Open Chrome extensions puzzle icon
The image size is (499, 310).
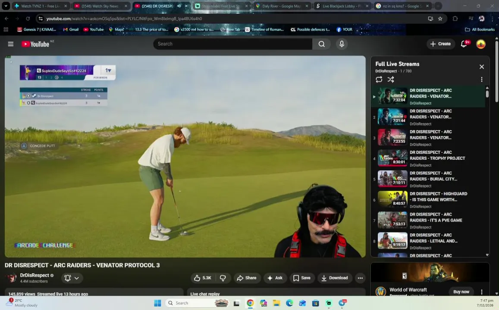(x=455, y=19)
